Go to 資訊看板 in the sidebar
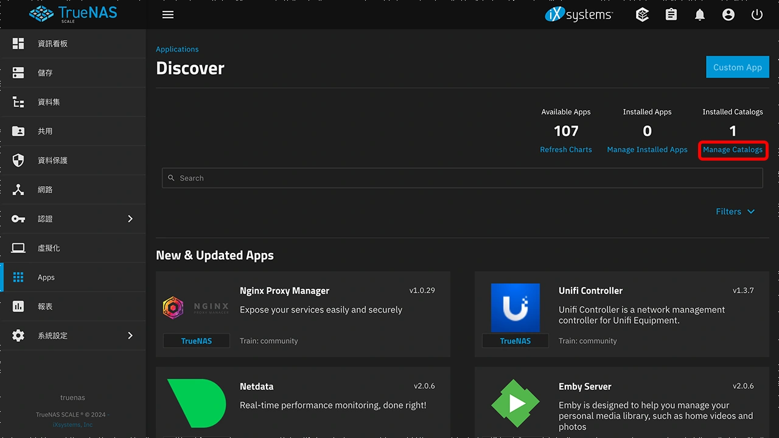The width and height of the screenshot is (779, 438). coord(52,44)
